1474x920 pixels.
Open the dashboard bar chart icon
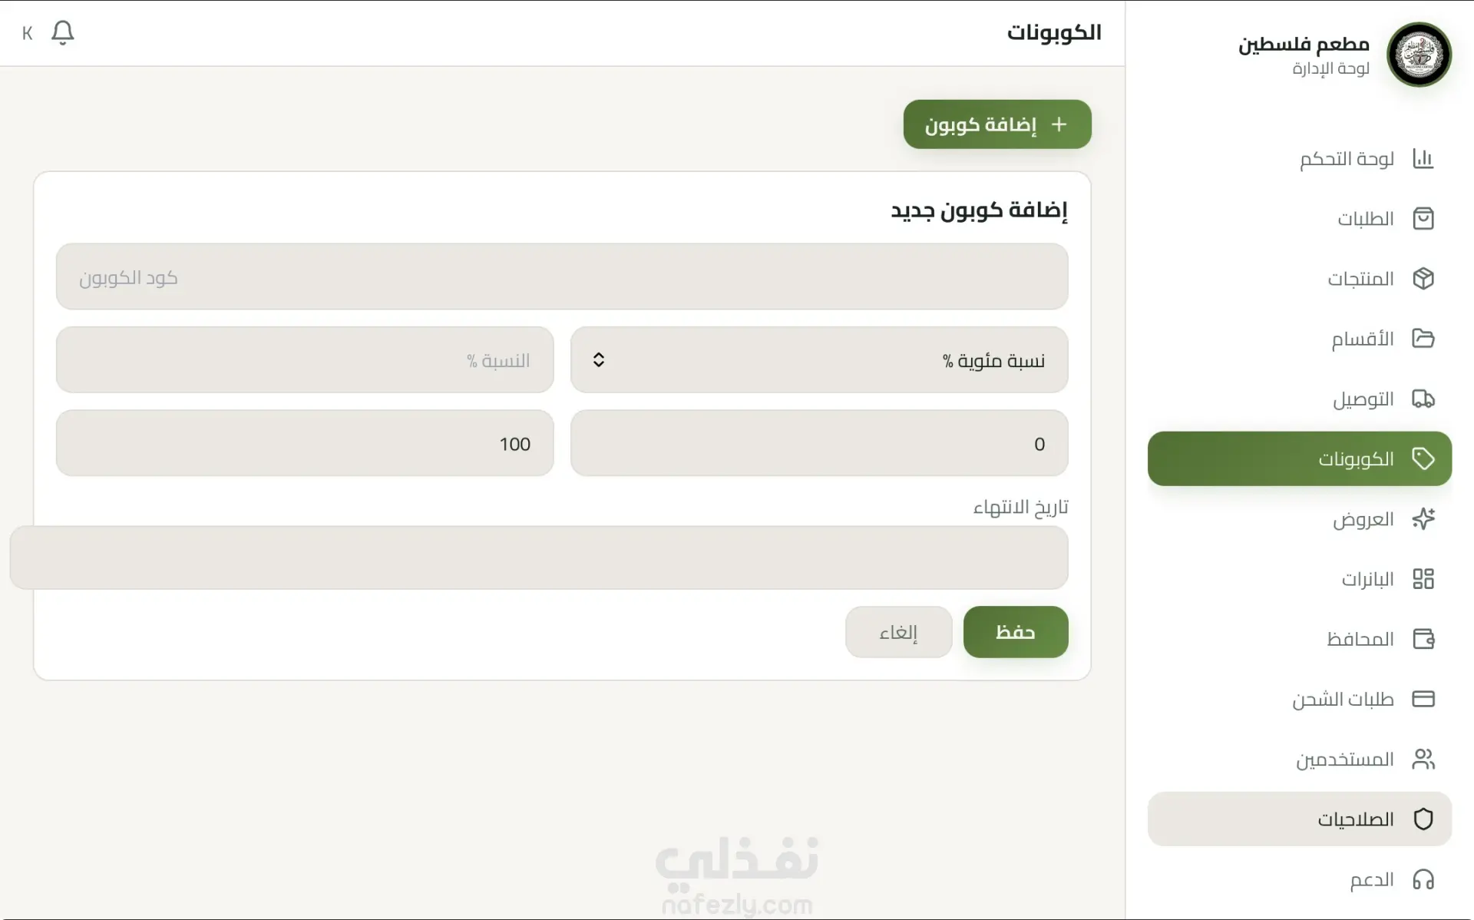tap(1423, 159)
